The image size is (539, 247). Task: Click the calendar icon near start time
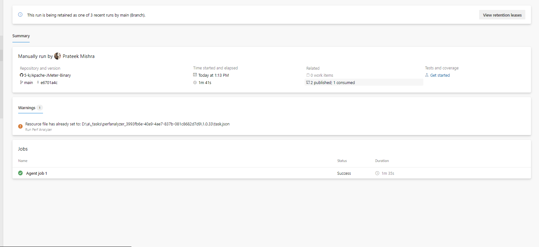tap(195, 75)
